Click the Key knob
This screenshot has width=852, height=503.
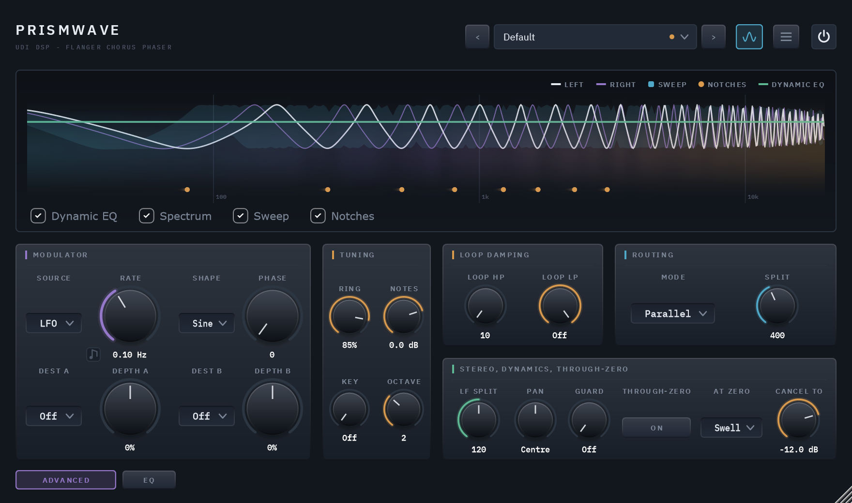[350, 409]
